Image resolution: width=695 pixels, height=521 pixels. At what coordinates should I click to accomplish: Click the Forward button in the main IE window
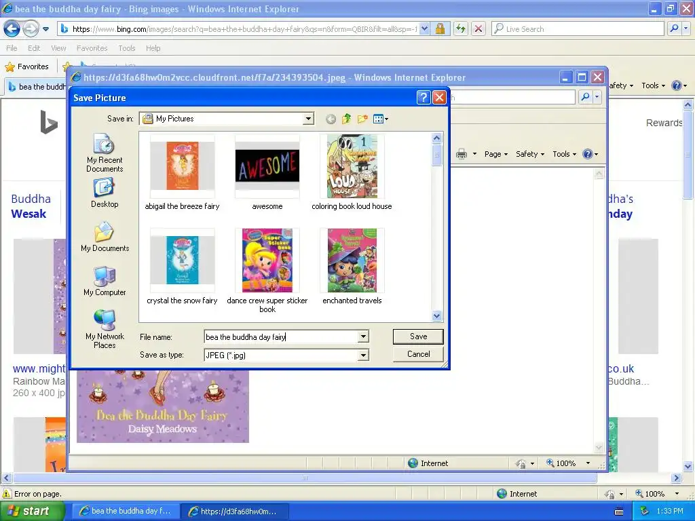[30, 28]
